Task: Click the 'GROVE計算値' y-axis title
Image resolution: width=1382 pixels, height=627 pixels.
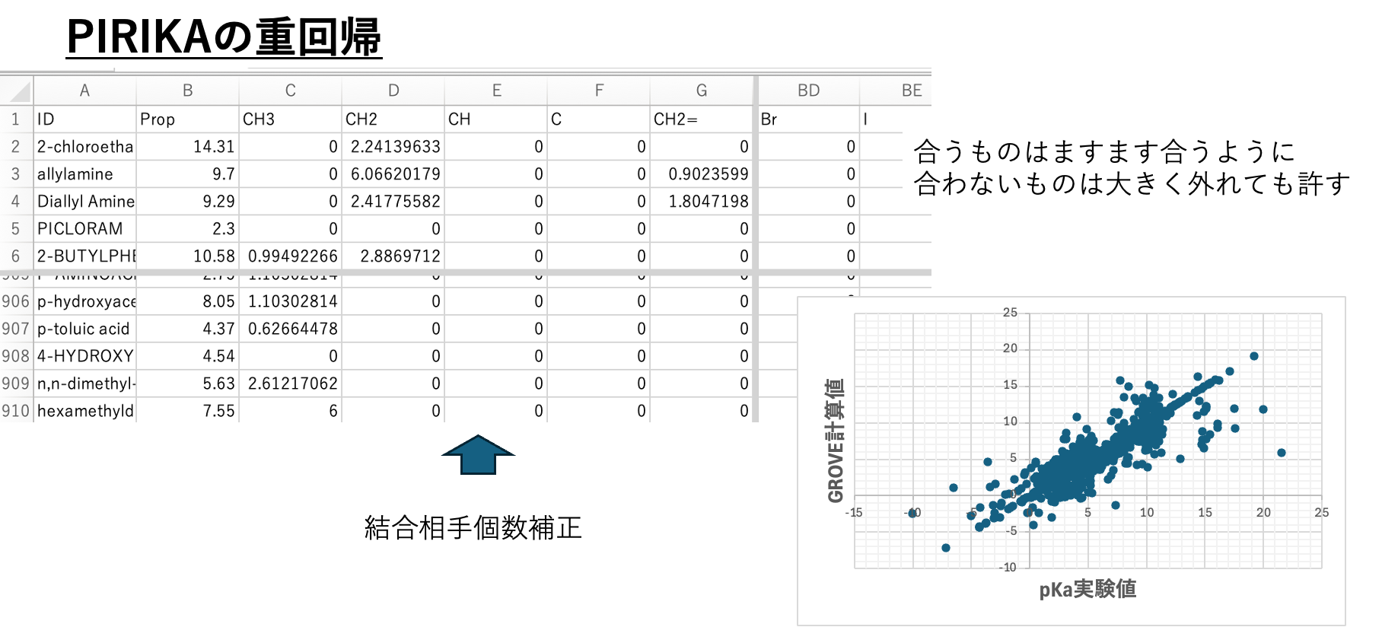Action: [836, 441]
